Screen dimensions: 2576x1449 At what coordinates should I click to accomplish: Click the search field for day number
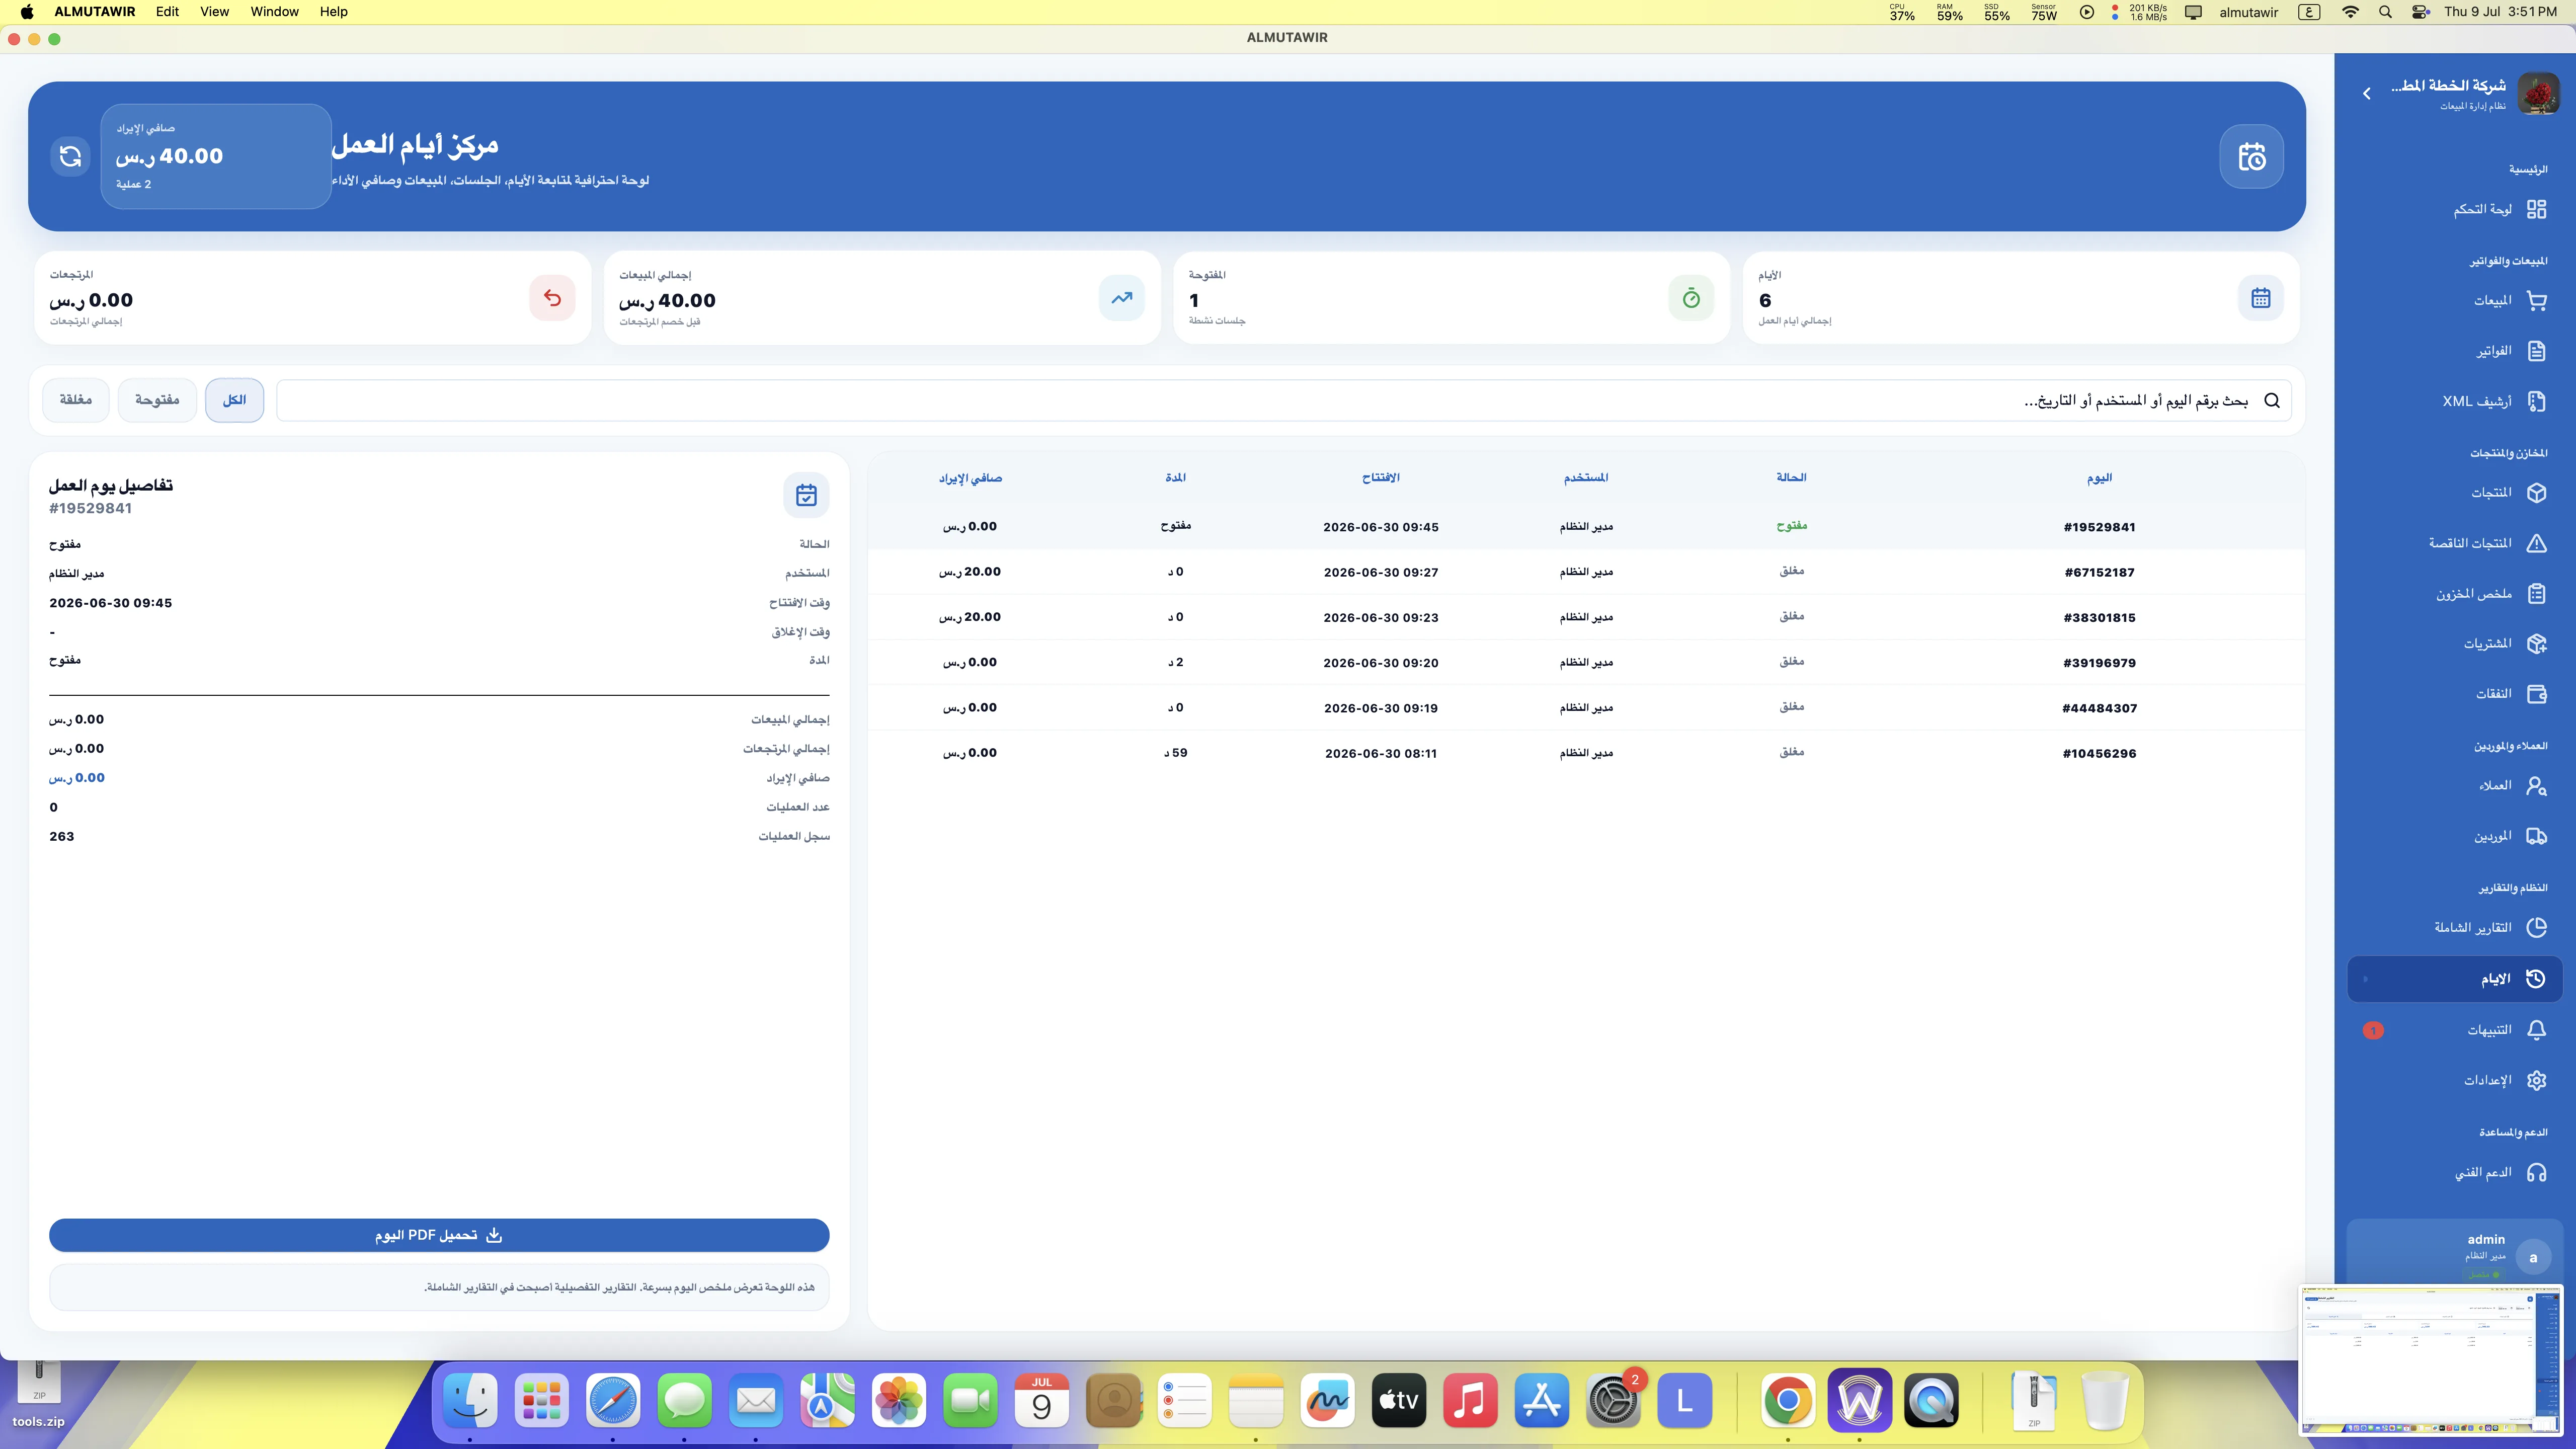coord(1283,400)
